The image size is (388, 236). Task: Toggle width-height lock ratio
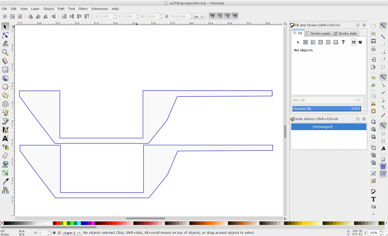(x=167, y=16)
